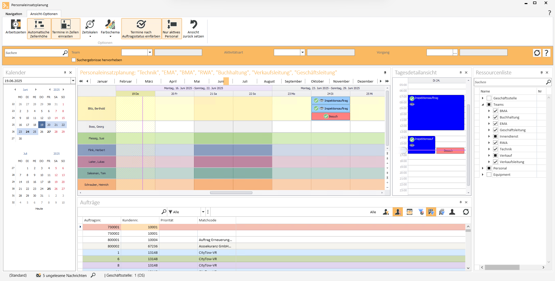Go to next year in Kalender
The width and height of the screenshot is (555, 281).
coord(63,89)
